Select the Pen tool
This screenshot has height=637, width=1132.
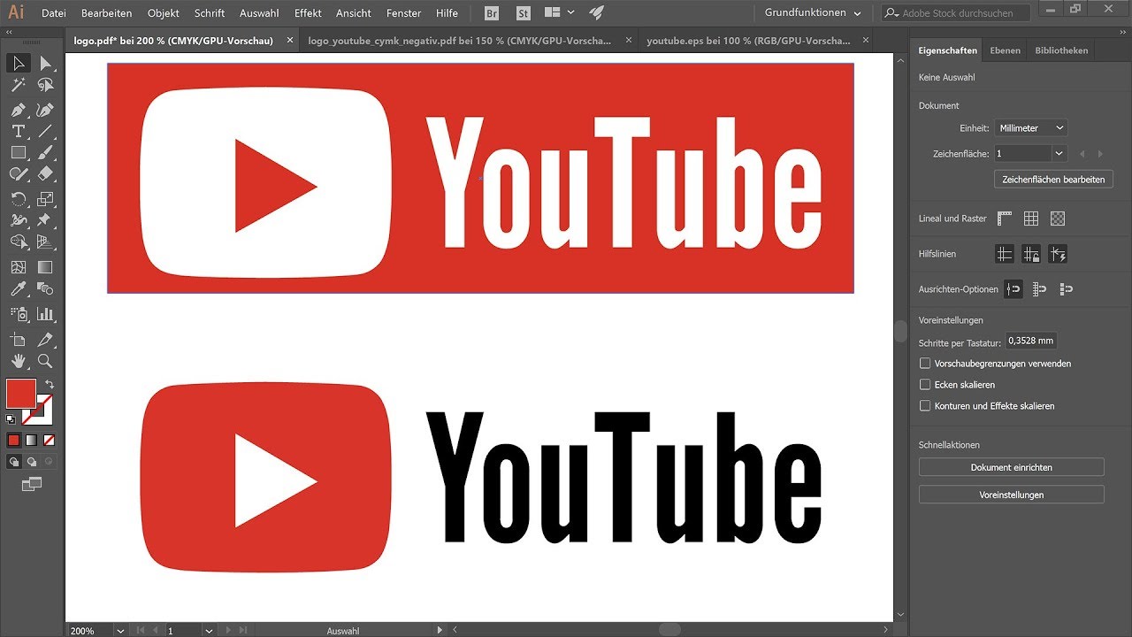(18, 110)
